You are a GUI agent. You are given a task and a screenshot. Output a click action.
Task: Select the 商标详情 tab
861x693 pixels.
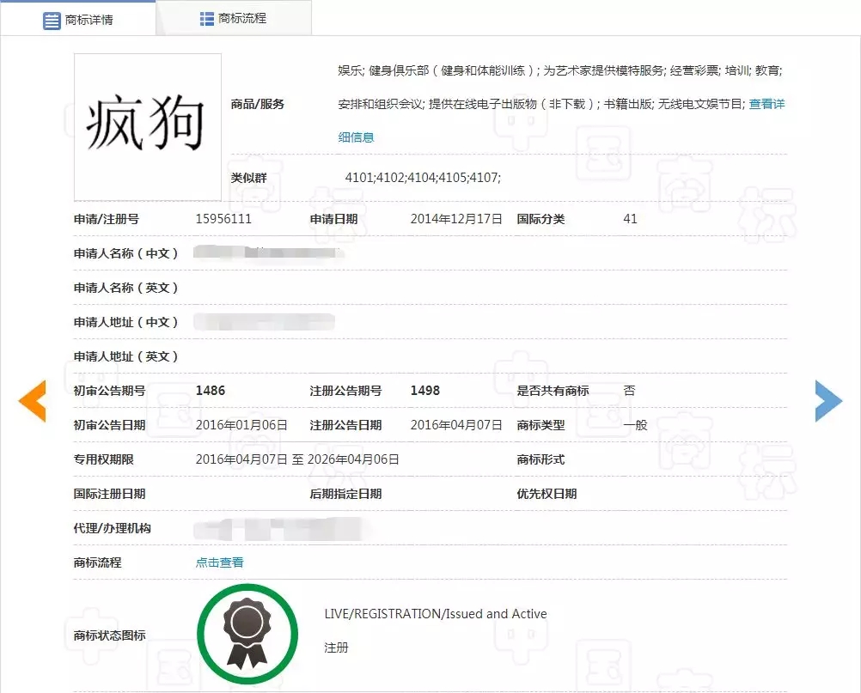click(89, 18)
